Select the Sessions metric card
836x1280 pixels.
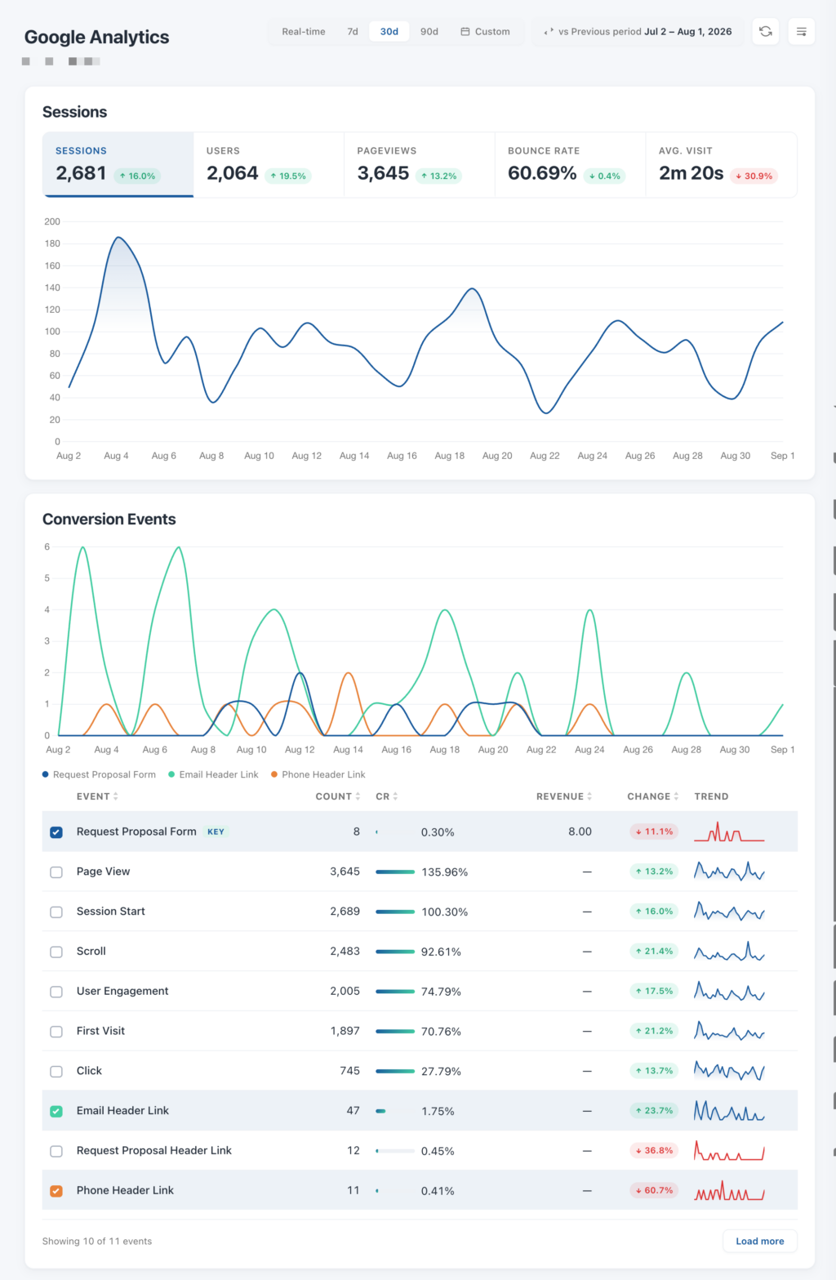(118, 164)
